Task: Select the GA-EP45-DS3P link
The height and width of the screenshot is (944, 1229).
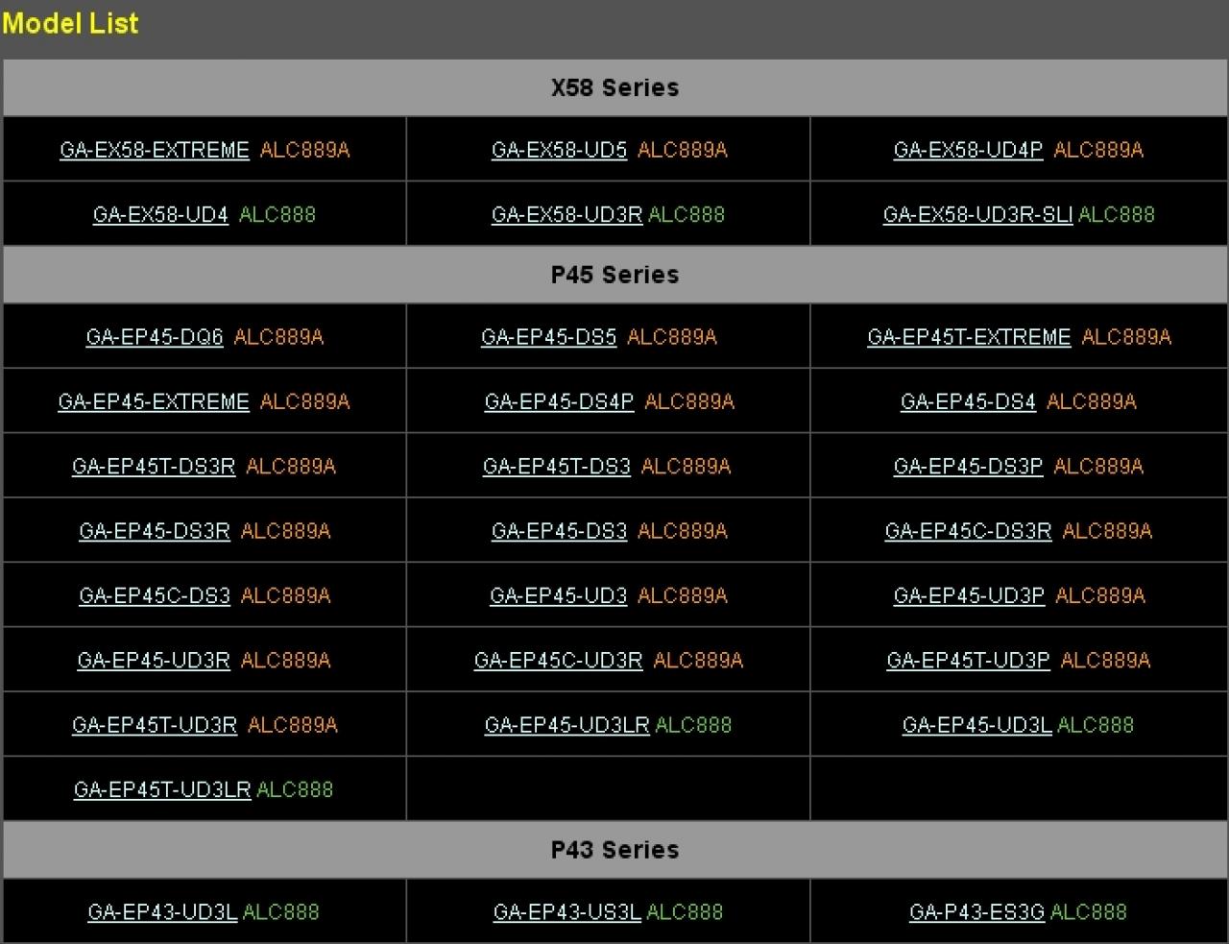Action: (x=968, y=467)
